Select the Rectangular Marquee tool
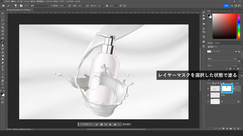The width and height of the screenshot is (243, 136). coord(2,17)
